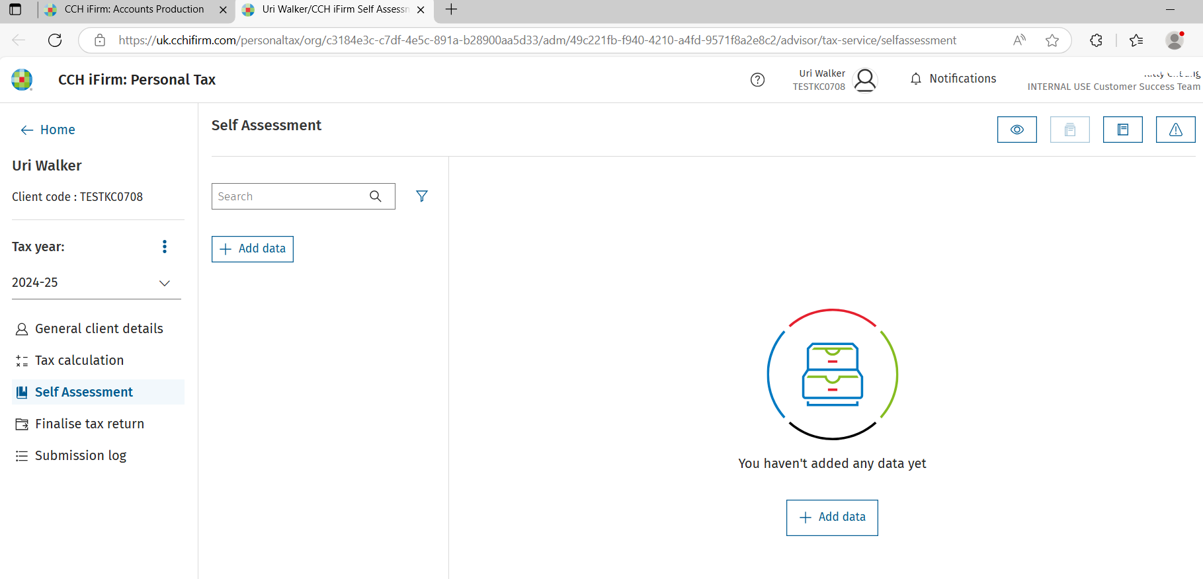This screenshot has width=1203, height=579.
Task: Open the browser favorites list icon
Action: point(1136,40)
